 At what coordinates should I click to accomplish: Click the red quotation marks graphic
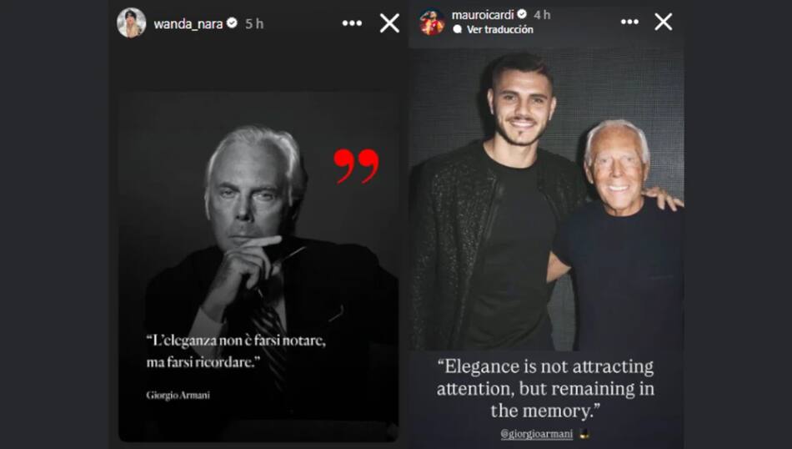click(356, 166)
